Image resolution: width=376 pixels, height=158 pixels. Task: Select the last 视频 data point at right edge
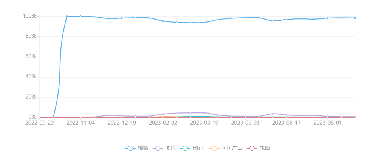point(355,18)
